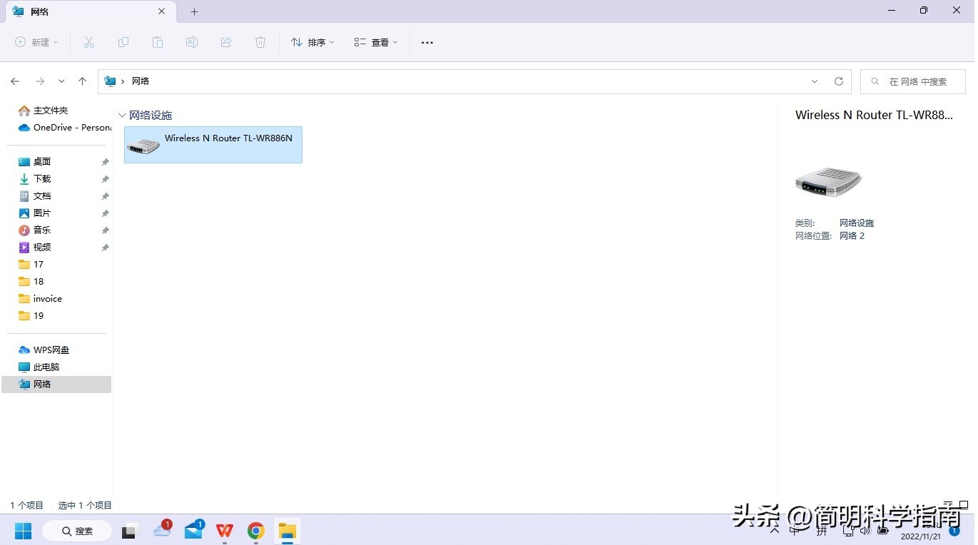Open Google Chrome from the taskbar
This screenshot has width=978, height=545.
coord(255,531)
